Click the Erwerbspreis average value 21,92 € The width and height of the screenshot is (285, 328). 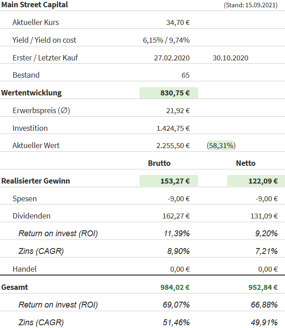(x=178, y=110)
